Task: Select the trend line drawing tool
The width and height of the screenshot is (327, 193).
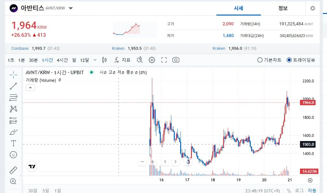Action: [x=13, y=86]
